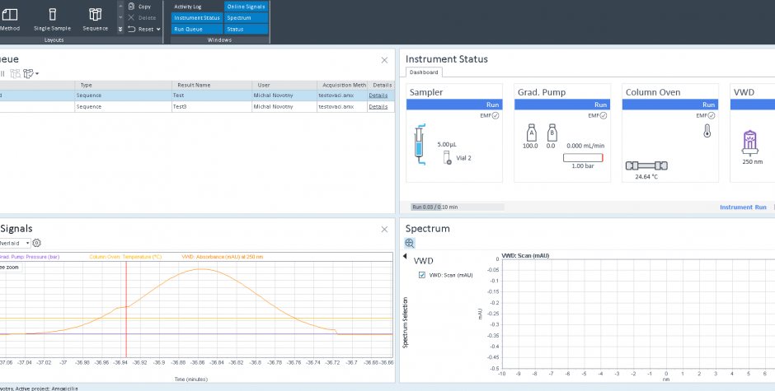Toggle the Activity Log window
Screen dimensions: 775x391
coord(197,7)
